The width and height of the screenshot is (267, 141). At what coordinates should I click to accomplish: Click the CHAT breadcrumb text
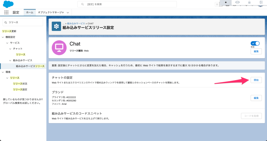click(x=90, y=23)
